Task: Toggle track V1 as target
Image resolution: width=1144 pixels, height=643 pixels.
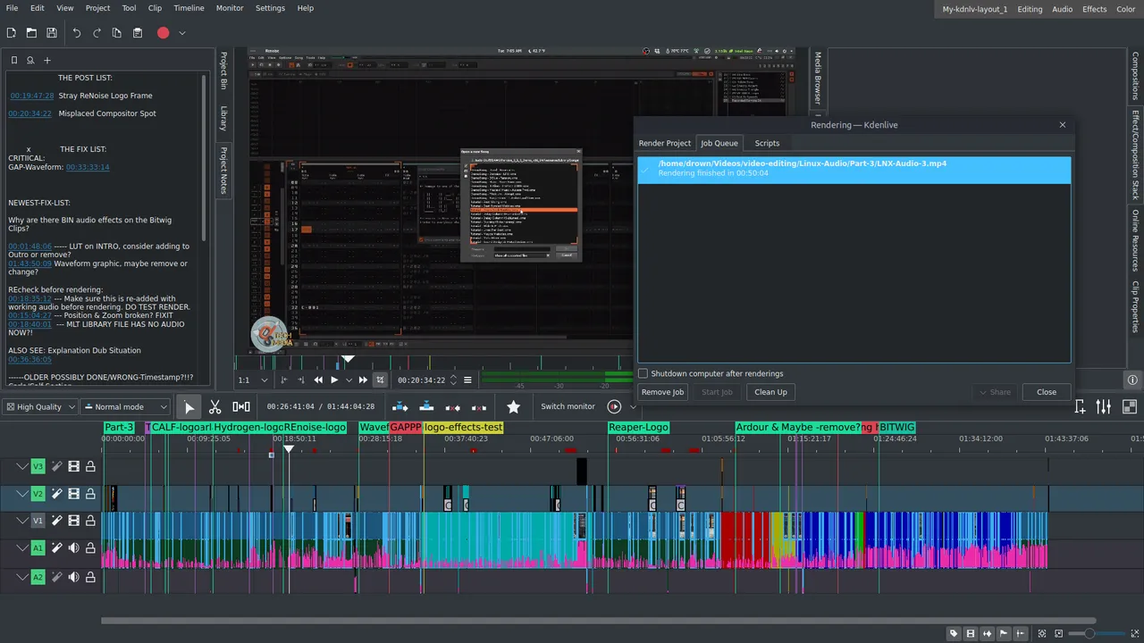Action: pyautogui.click(x=38, y=521)
